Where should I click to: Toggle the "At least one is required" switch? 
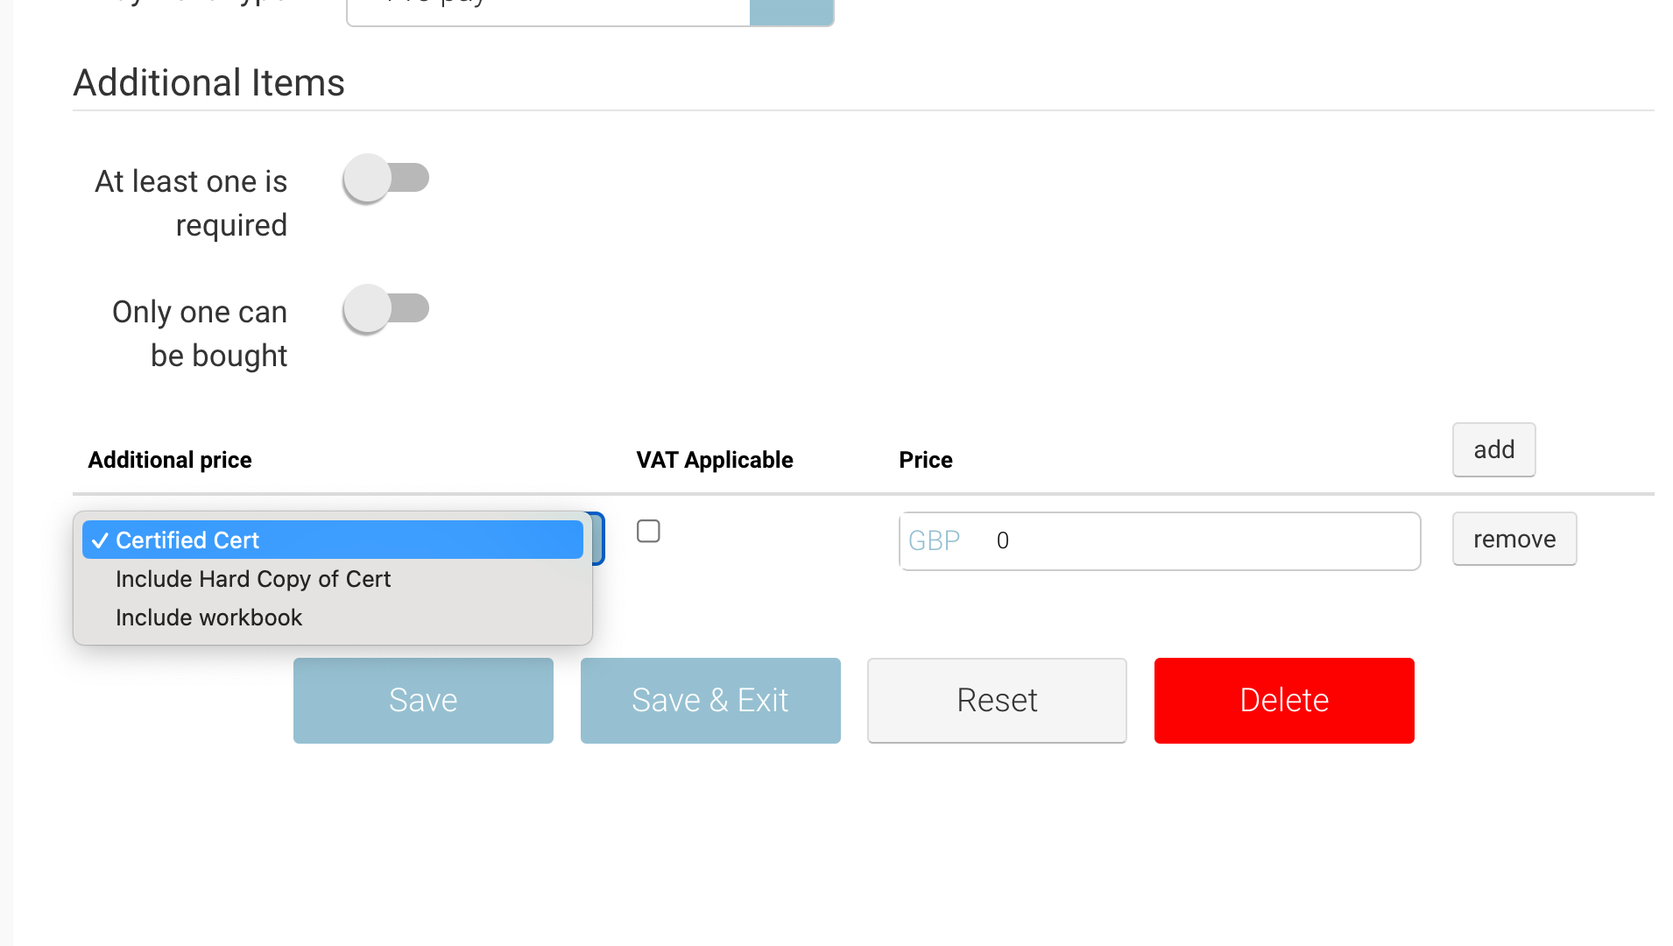pyautogui.click(x=385, y=179)
